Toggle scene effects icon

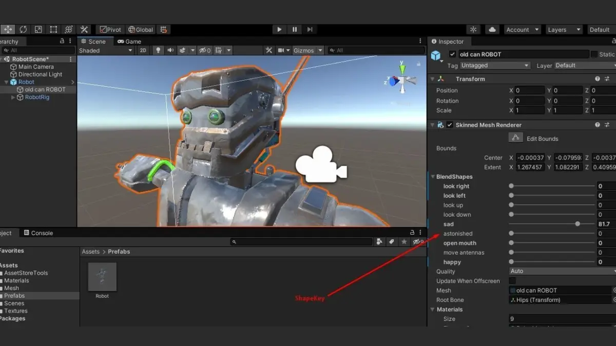[183, 50]
